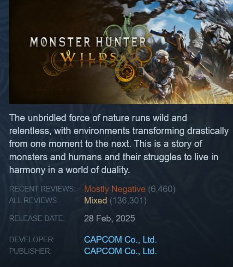Click the RELEASE DATE label
The width and height of the screenshot is (233, 267).
[37, 218]
